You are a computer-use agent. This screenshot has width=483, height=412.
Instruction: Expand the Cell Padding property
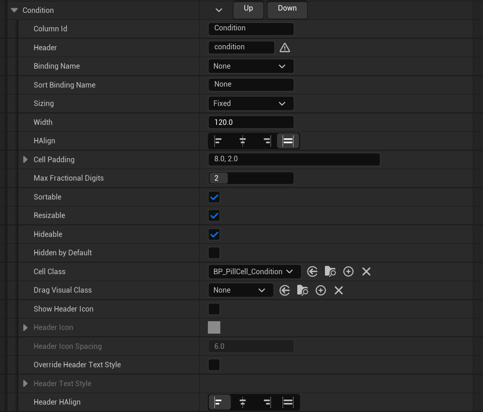click(x=25, y=159)
